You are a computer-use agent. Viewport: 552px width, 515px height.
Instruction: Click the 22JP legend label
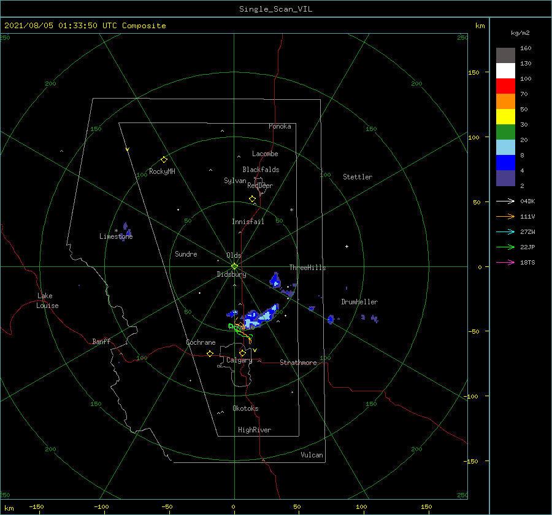pyautogui.click(x=527, y=247)
